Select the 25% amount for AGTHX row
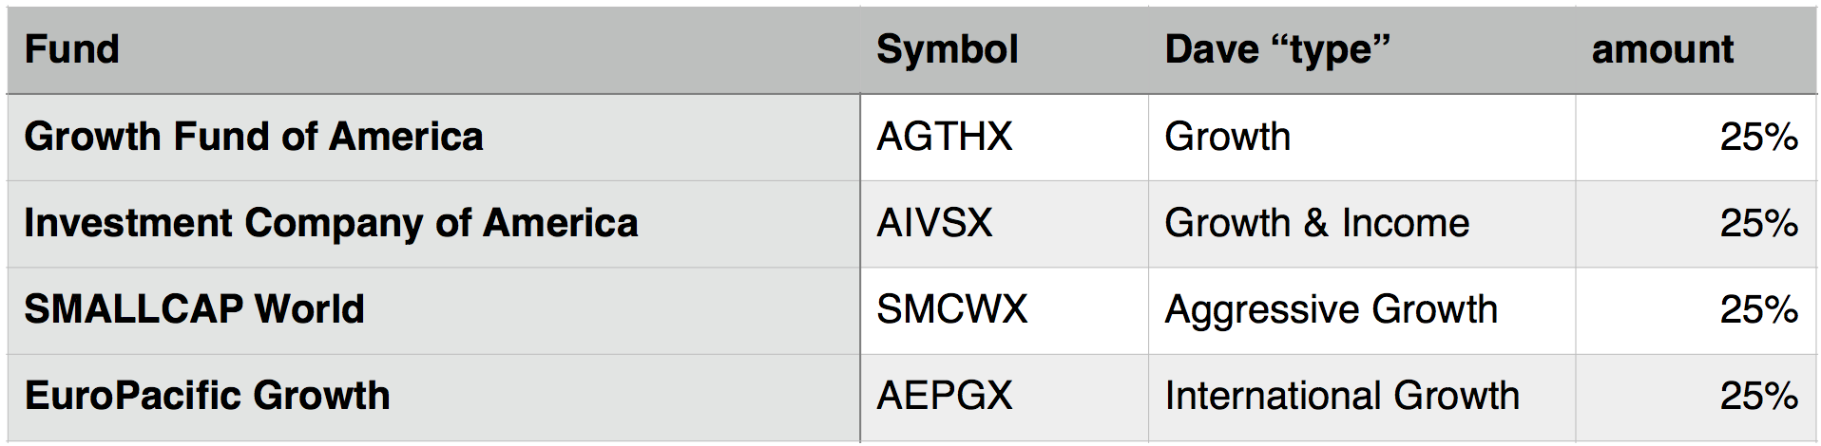Image resolution: width=1821 pixels, height=446 pixels. [x=1696, y=138]
